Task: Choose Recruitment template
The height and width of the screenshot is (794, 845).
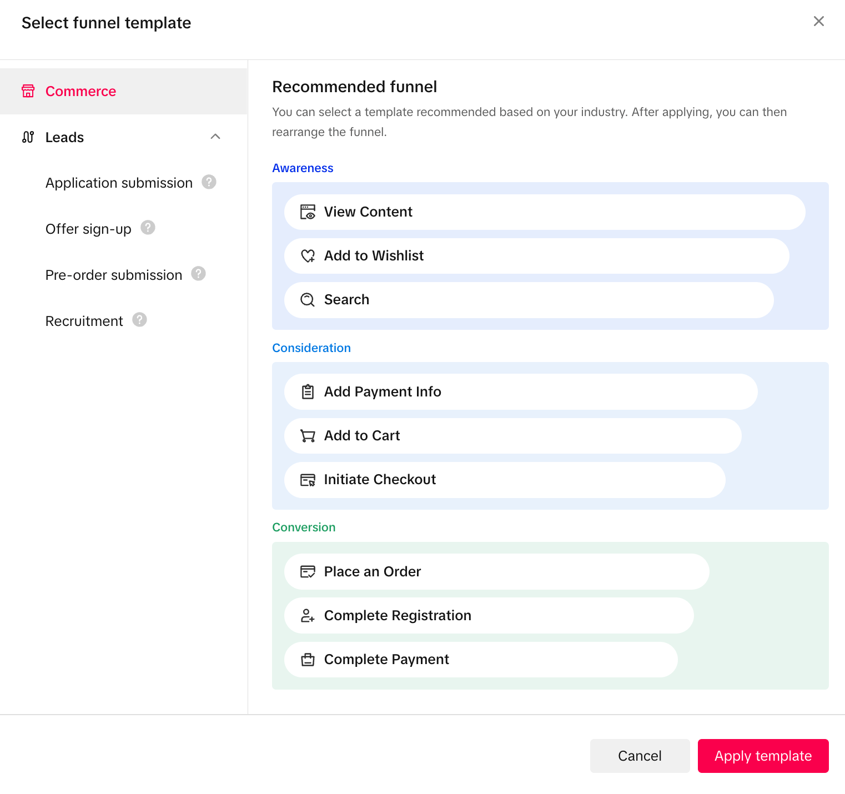Action: pyautogui.click(x=84, y=321)
